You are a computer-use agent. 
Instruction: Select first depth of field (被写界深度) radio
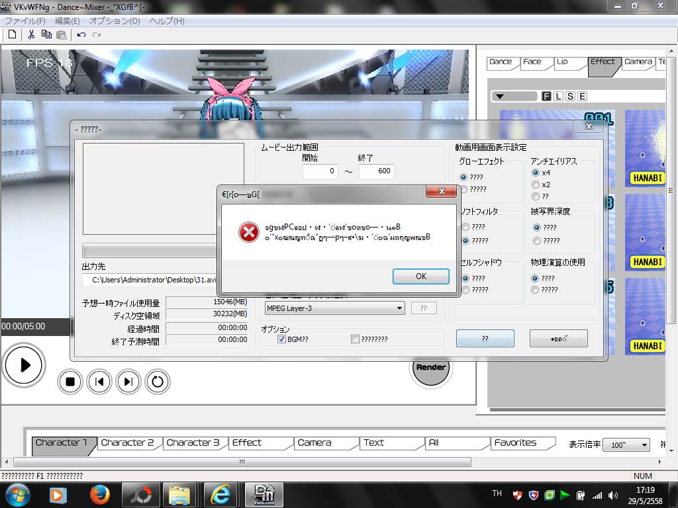(536, 228)
